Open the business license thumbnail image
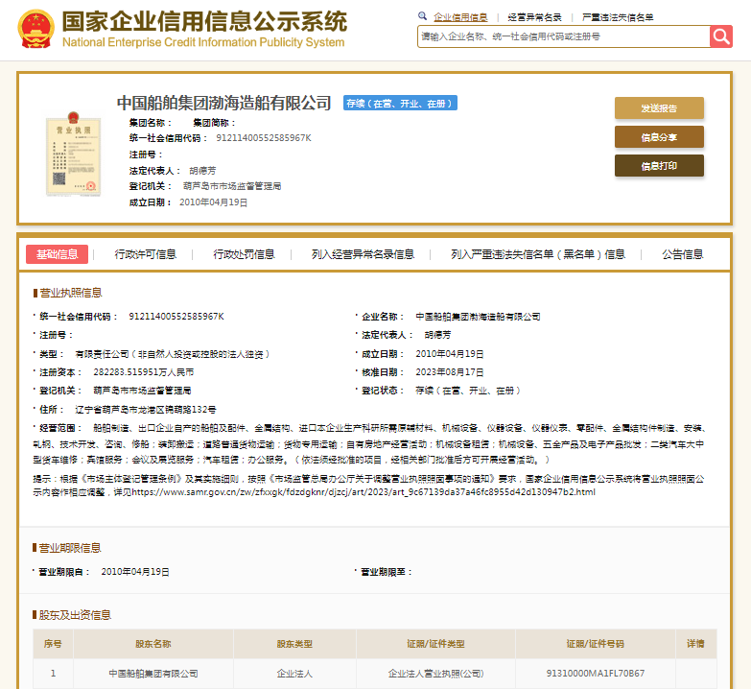Viewport: 751px width, 689px height. click(x=73, y=155)
